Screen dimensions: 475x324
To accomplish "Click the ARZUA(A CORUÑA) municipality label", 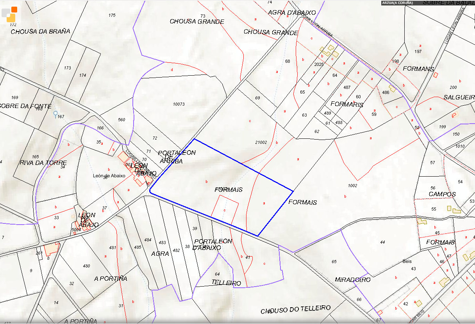I will click(397, 3).
